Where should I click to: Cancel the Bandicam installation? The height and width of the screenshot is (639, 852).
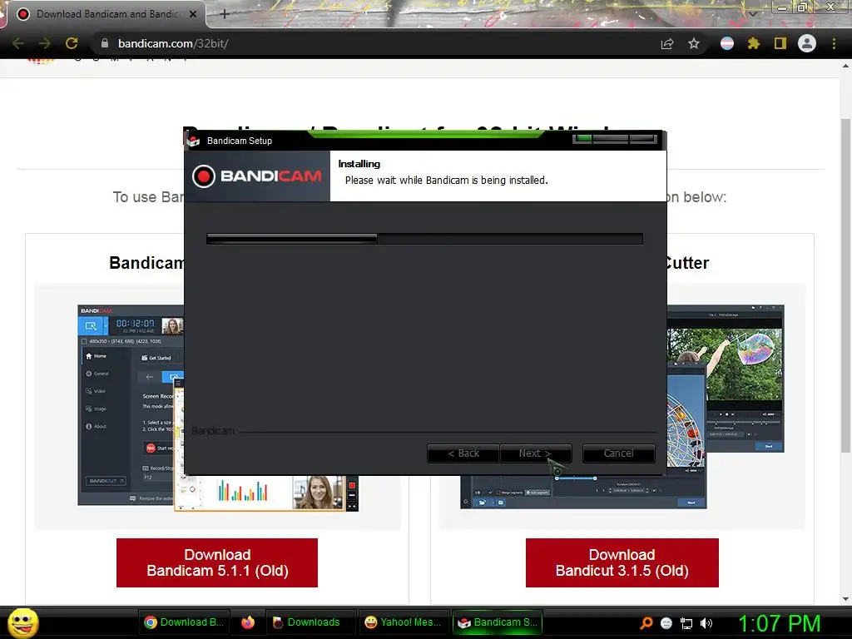click(618, 453)
